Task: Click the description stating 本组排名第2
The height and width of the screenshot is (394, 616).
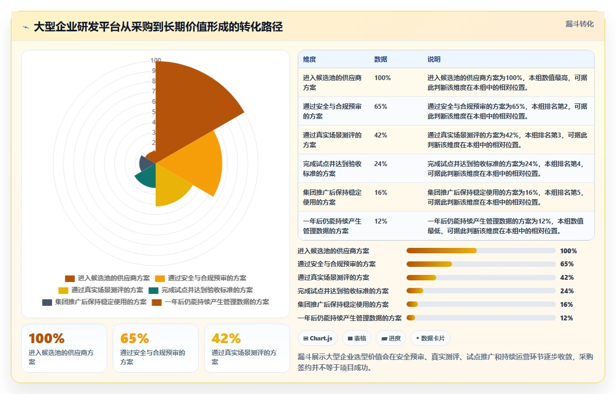Action: pyautogui.click(x=508, y=111)
